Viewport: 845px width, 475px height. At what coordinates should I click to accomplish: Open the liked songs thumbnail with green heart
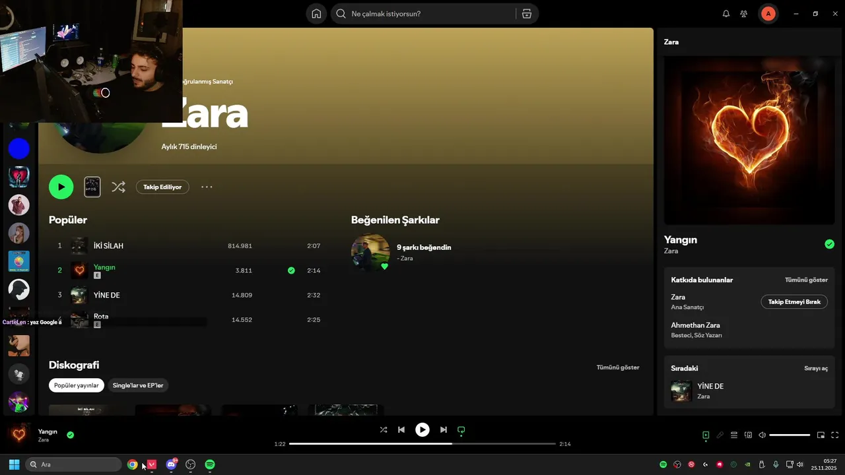tap(370, 253)
